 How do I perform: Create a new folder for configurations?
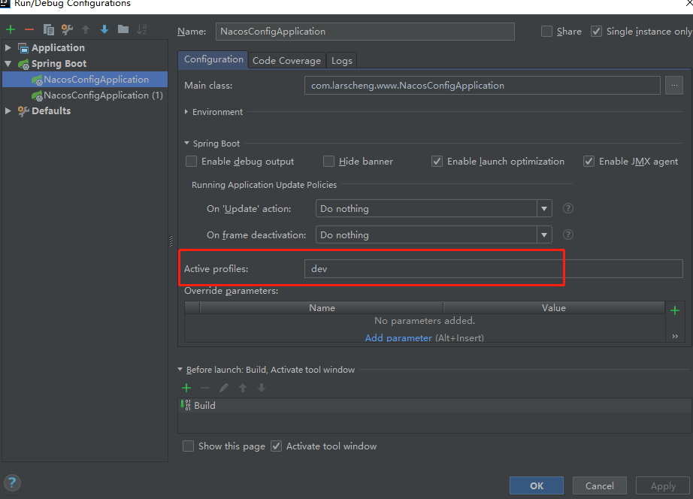click(x=123, y=29)
